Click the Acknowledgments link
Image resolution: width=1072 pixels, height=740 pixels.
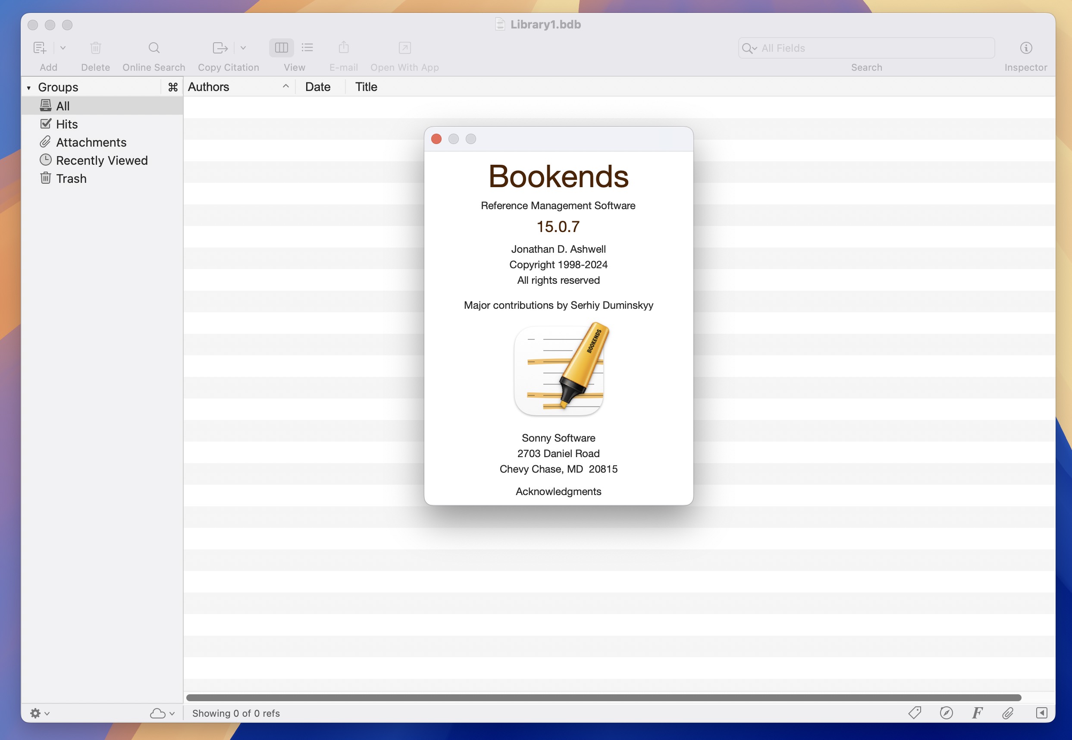[558, 491]
